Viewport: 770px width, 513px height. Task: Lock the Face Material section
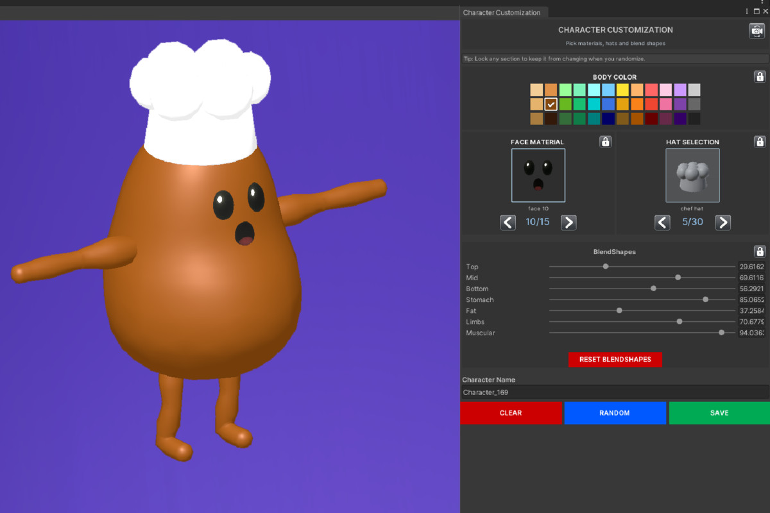(x=605, y=142)
